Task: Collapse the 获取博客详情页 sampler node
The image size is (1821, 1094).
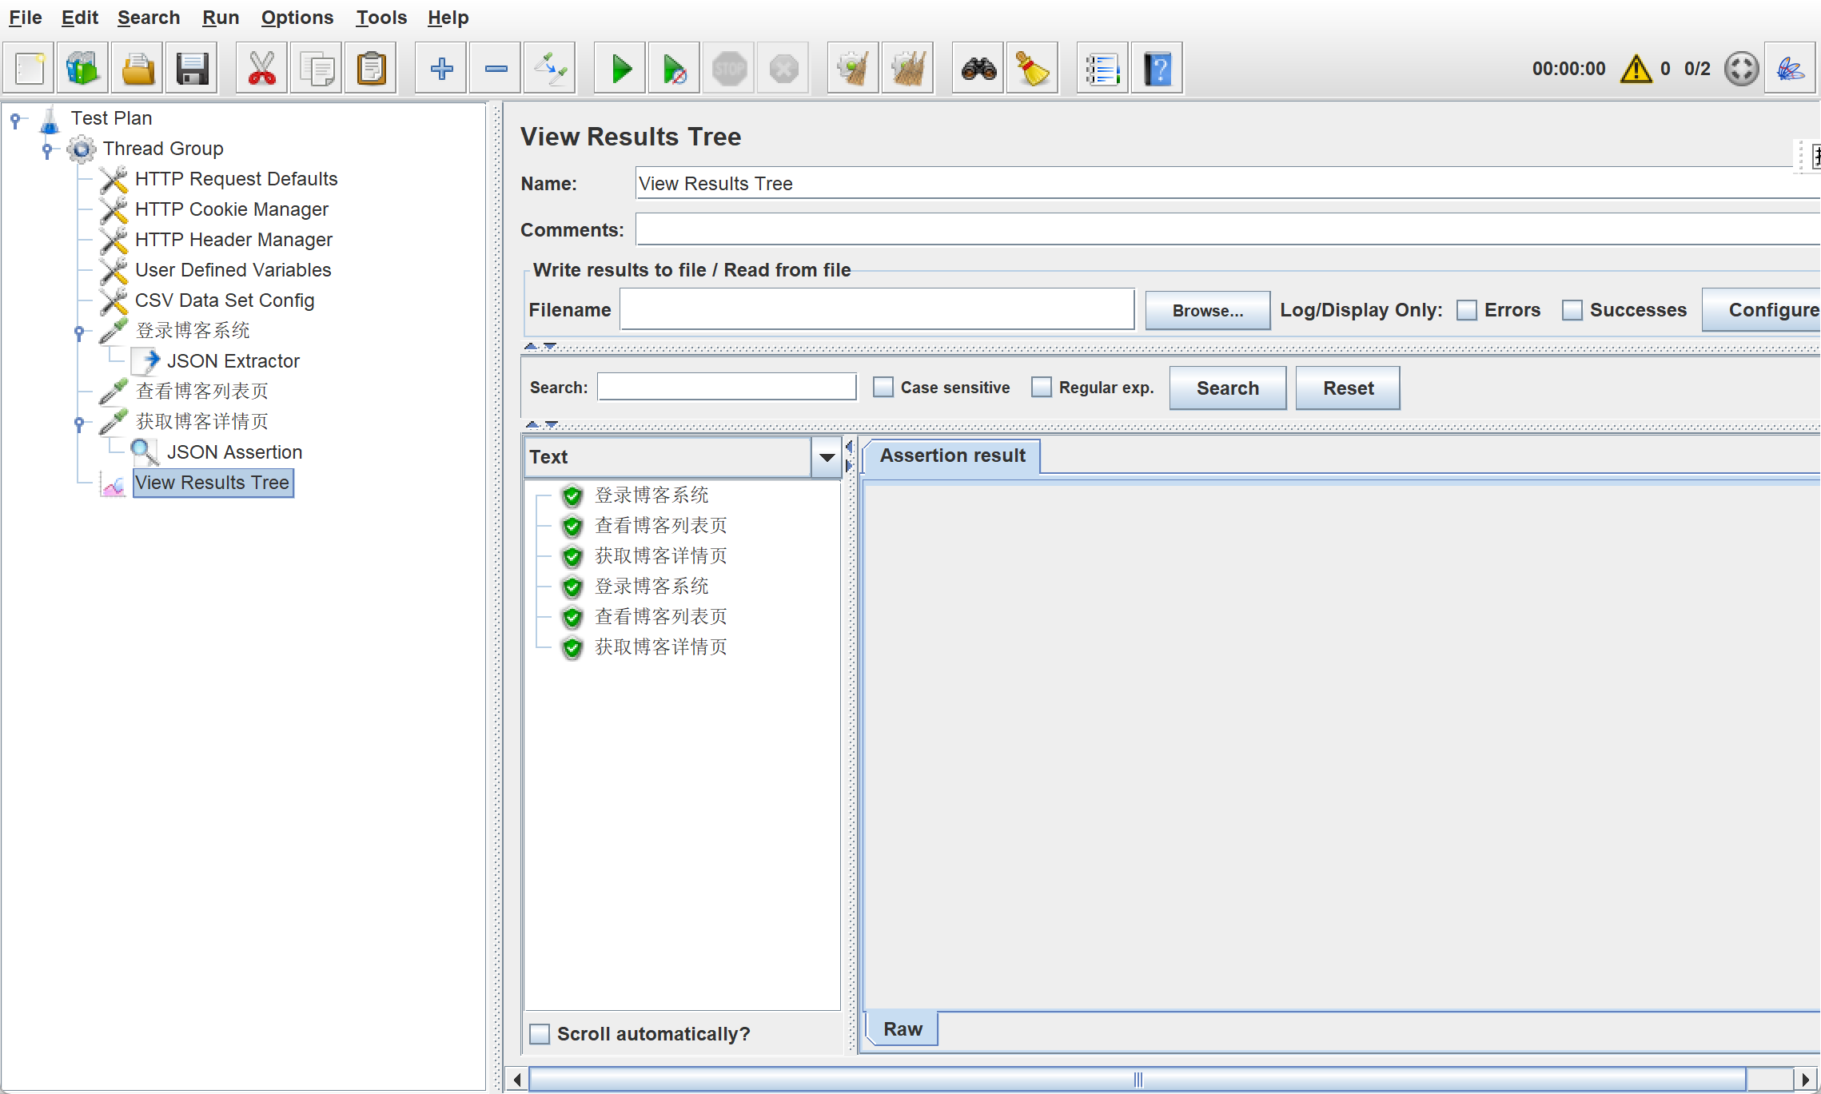Action: [x=79, y=422]
